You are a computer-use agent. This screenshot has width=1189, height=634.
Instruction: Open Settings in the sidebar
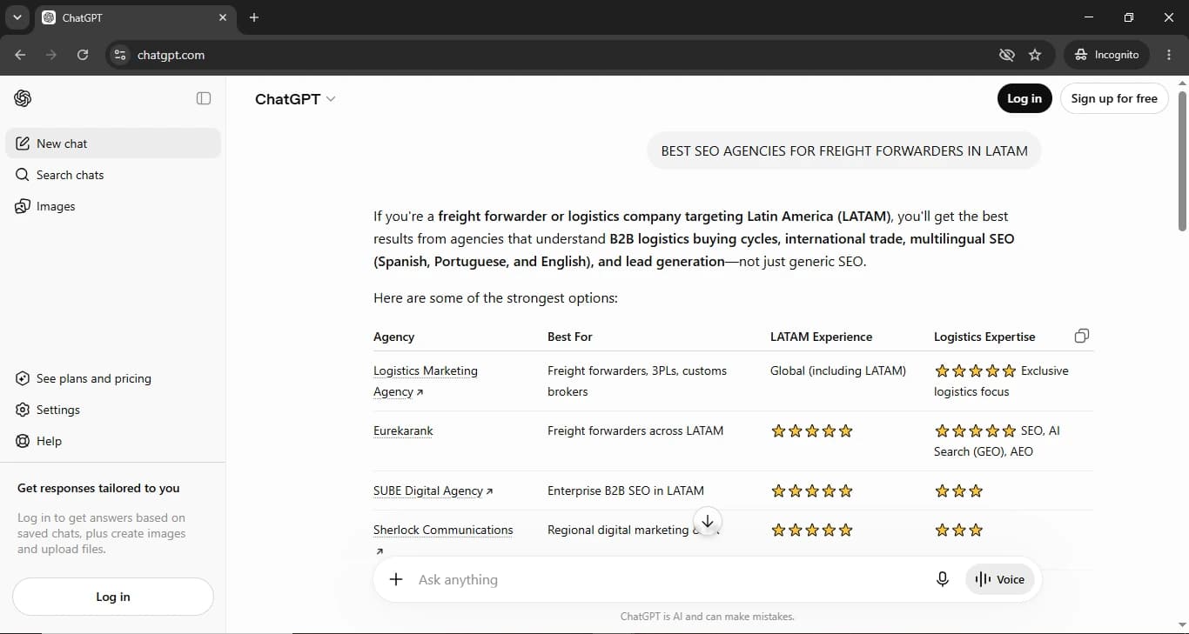[113, 410]
